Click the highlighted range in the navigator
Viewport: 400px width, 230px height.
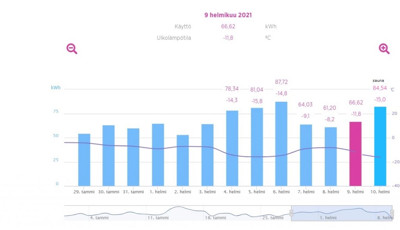(342, 213)
